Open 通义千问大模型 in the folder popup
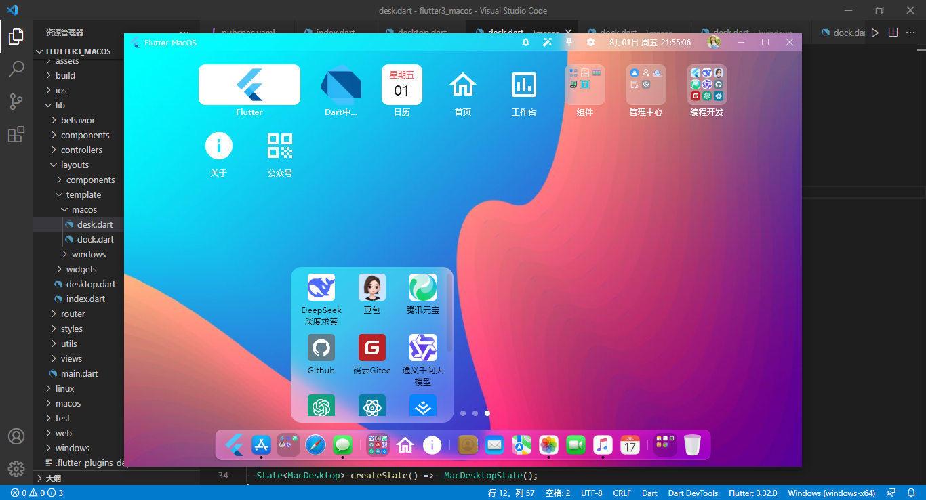Screen dimensions: 926x500 [423, 348]
